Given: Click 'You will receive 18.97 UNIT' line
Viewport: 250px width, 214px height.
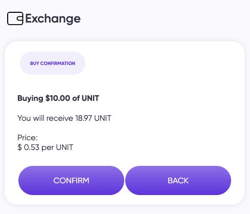Looking at the screenshot, I should (x=64, y=118).
